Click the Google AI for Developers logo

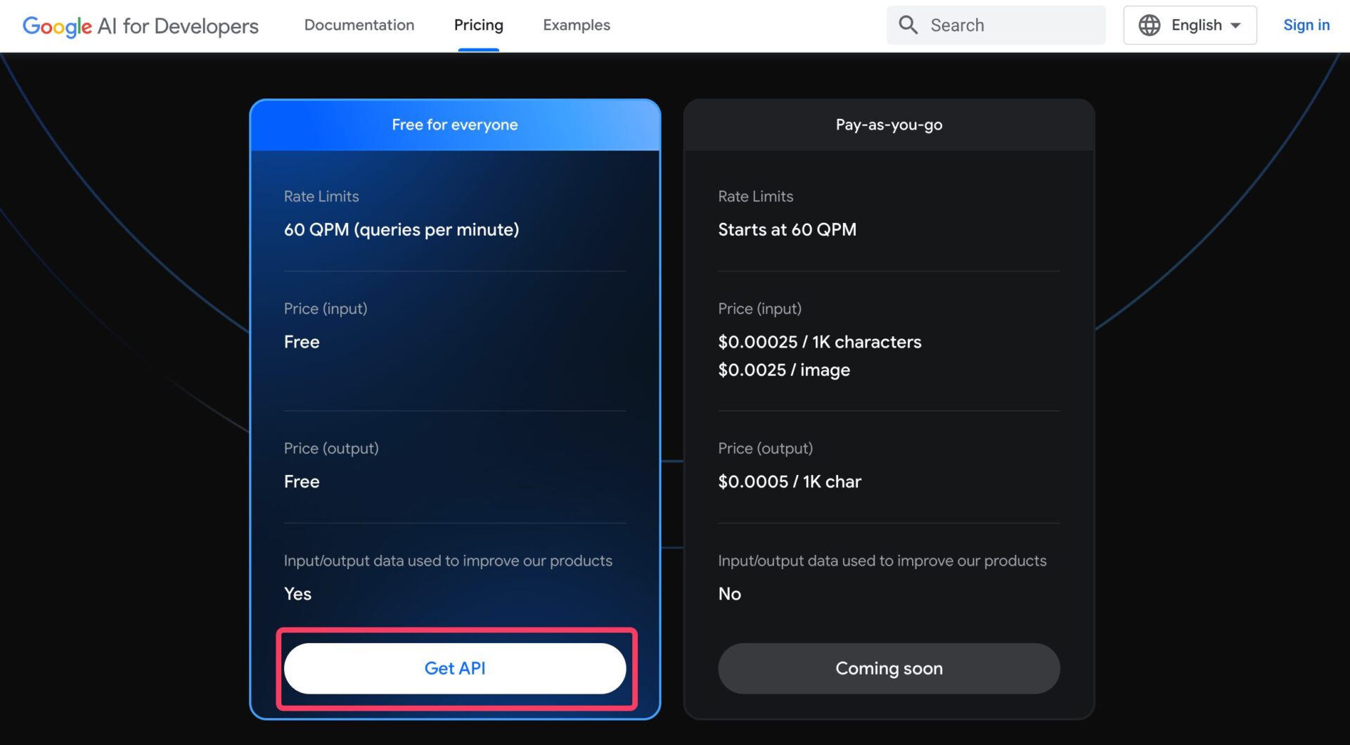point(140,26)
